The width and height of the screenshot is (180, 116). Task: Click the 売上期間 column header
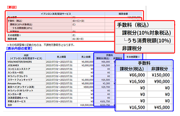62,57
